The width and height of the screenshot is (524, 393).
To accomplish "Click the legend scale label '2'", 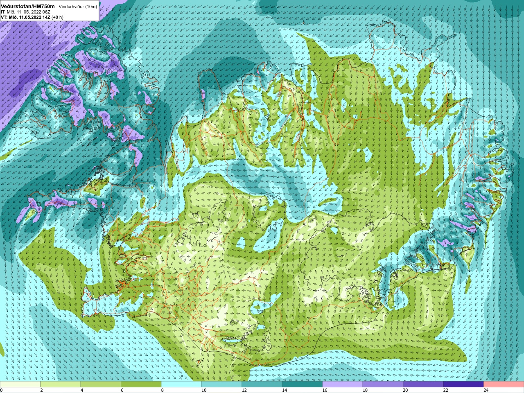I will coord(41,390).
